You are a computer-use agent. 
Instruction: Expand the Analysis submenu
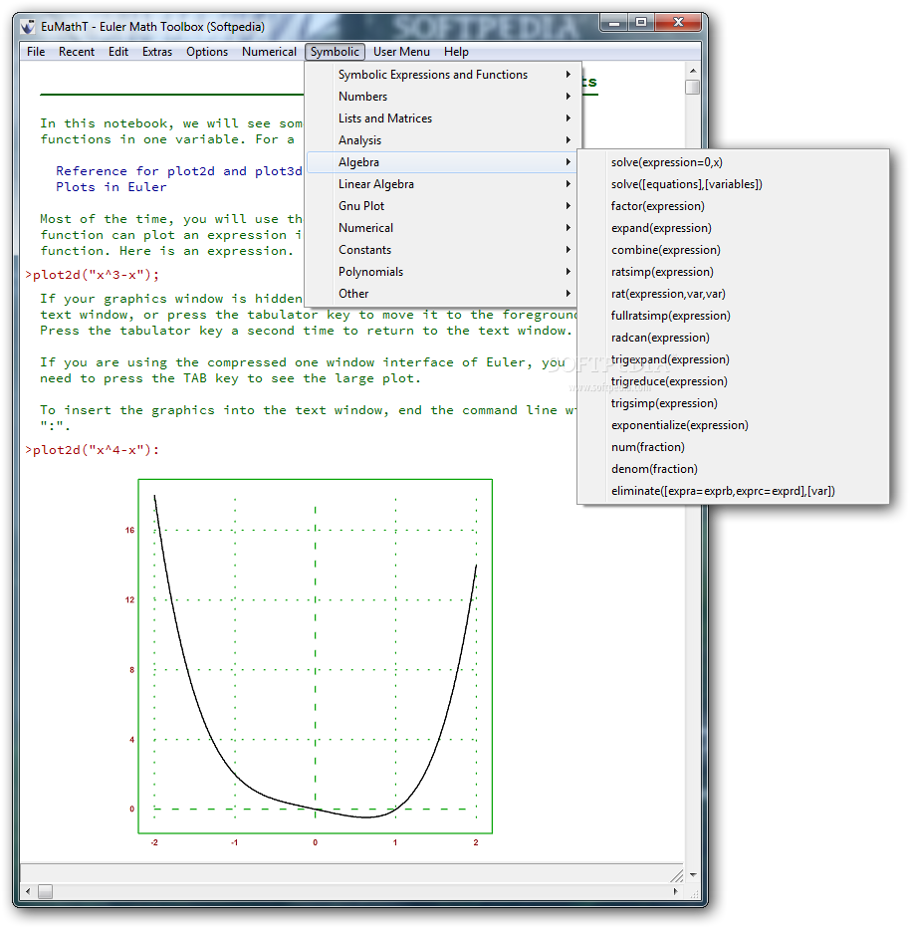coord(443,140)
